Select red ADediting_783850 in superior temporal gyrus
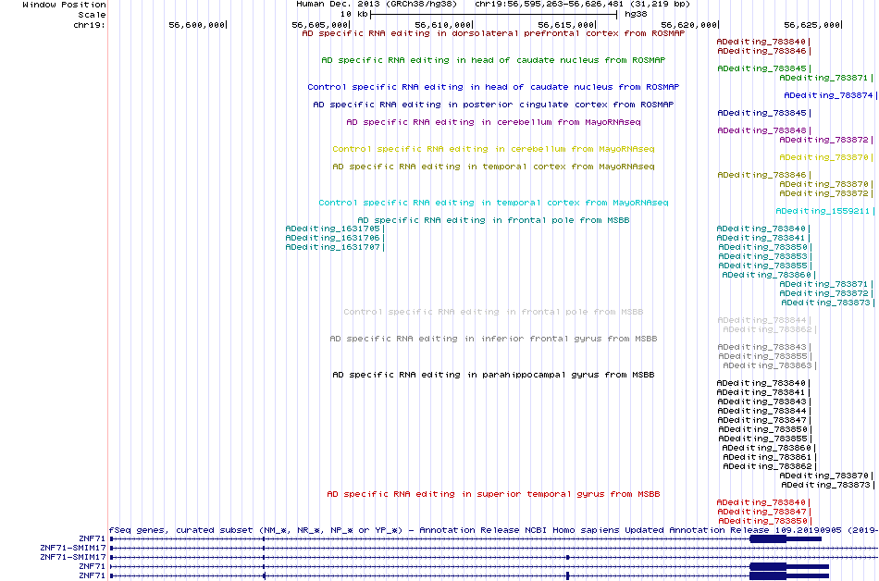 click(x=764, y=521)
